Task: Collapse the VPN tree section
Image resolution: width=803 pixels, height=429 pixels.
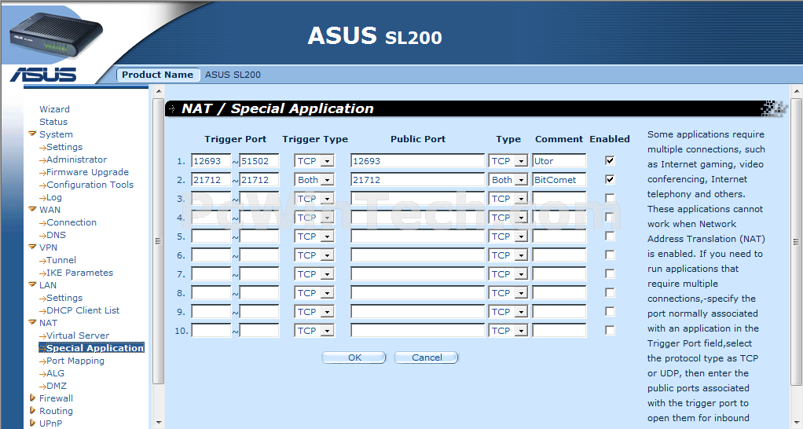Action: (32, 247)
